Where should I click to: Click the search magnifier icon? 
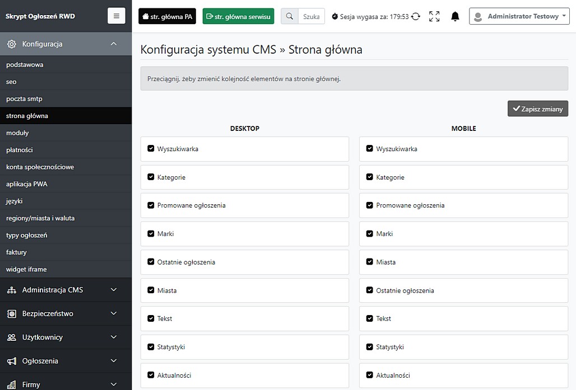pos(290,17)
